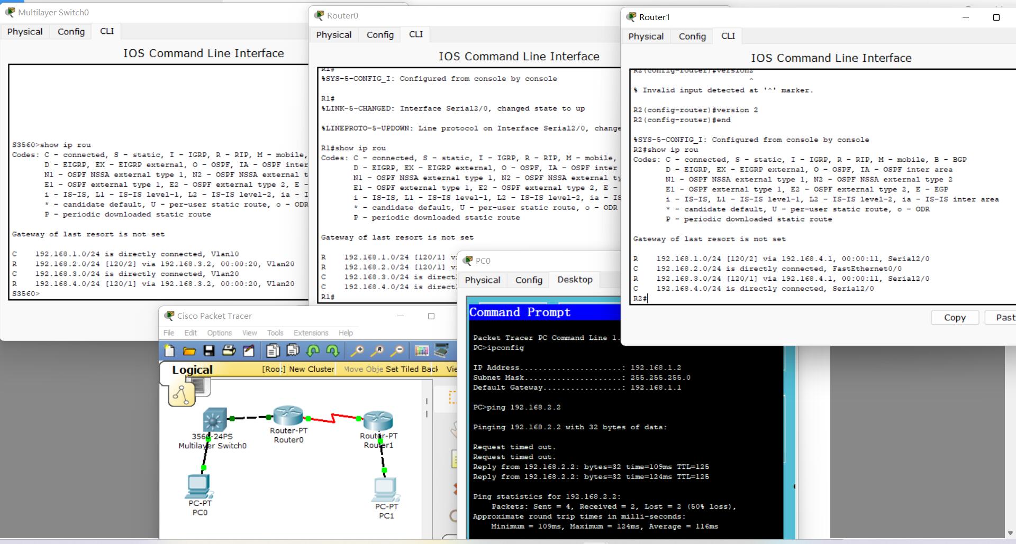The width and height of the screenshot is (1016, 544).
Task: Select CLI tab in Multilayer Switch0 window
Action: (107, 31)
